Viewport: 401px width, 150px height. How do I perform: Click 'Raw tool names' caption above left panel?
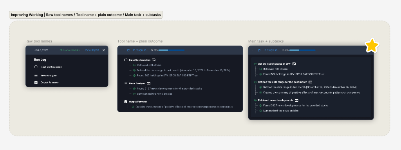(39, 41)
